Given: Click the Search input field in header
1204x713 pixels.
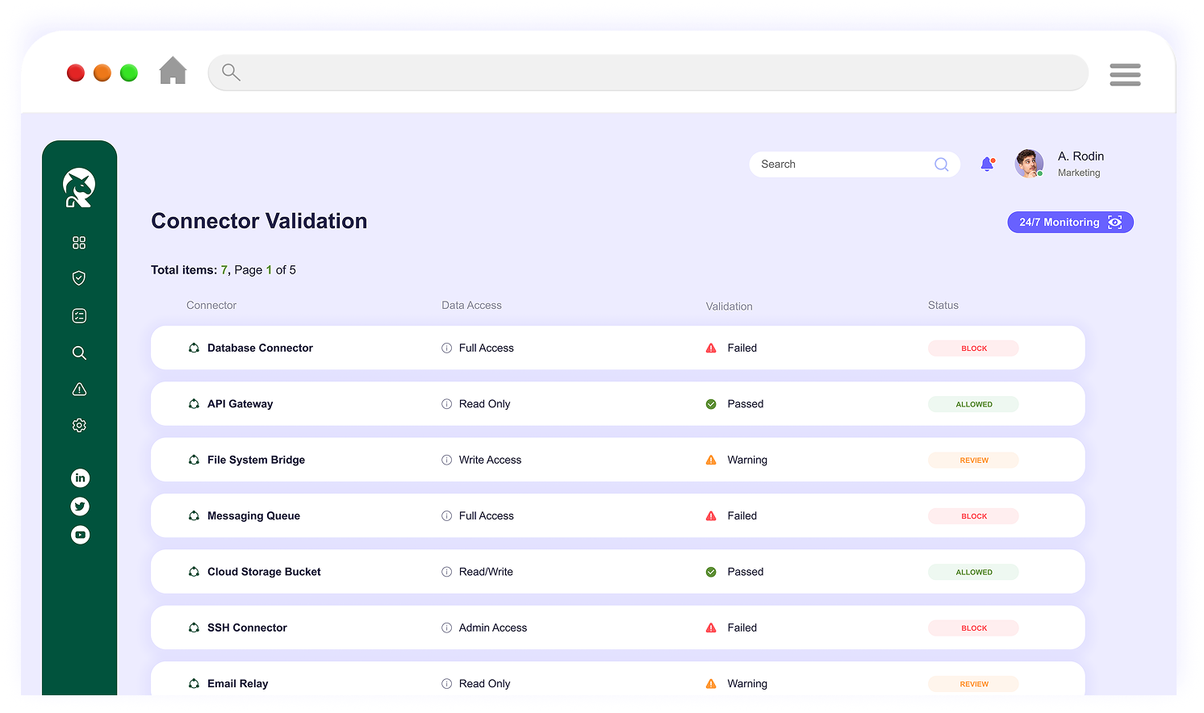Looking at the screenshot, I should pyautogui.click(x=843, y=165).
